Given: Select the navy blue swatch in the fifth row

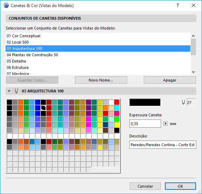Looking at the screenshot, I should [106, 125].
